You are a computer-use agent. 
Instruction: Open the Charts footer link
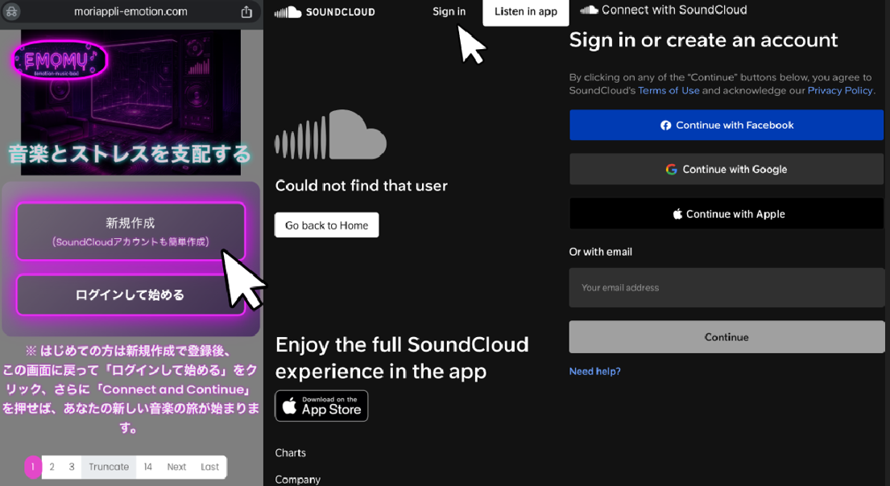(x=291, y=452)
